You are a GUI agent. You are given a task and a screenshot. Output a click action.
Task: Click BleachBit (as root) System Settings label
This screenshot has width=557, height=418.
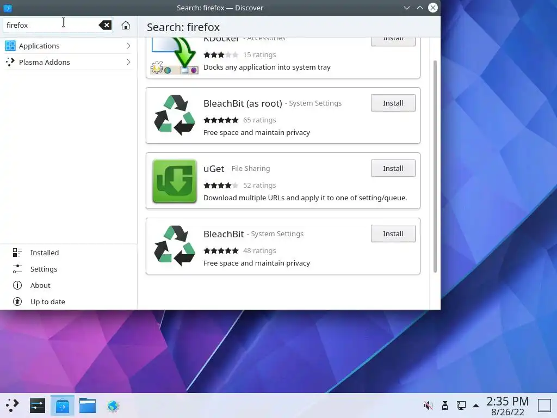click(x=315, y=103)
